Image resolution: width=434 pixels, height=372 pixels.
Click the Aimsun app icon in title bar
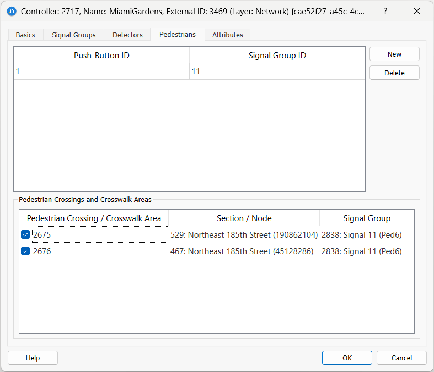click(x=11, y=11)
